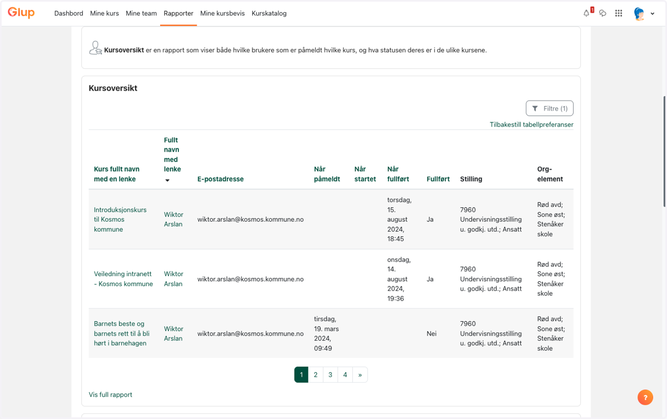Viewport: 667px width, 419px height.
Task: Click Stilling cell in the Barnets beste row
Action: 491,333
